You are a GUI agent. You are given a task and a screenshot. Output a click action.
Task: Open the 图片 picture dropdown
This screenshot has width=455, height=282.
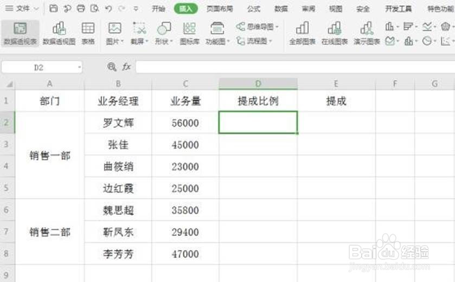(x=114, y=34)
